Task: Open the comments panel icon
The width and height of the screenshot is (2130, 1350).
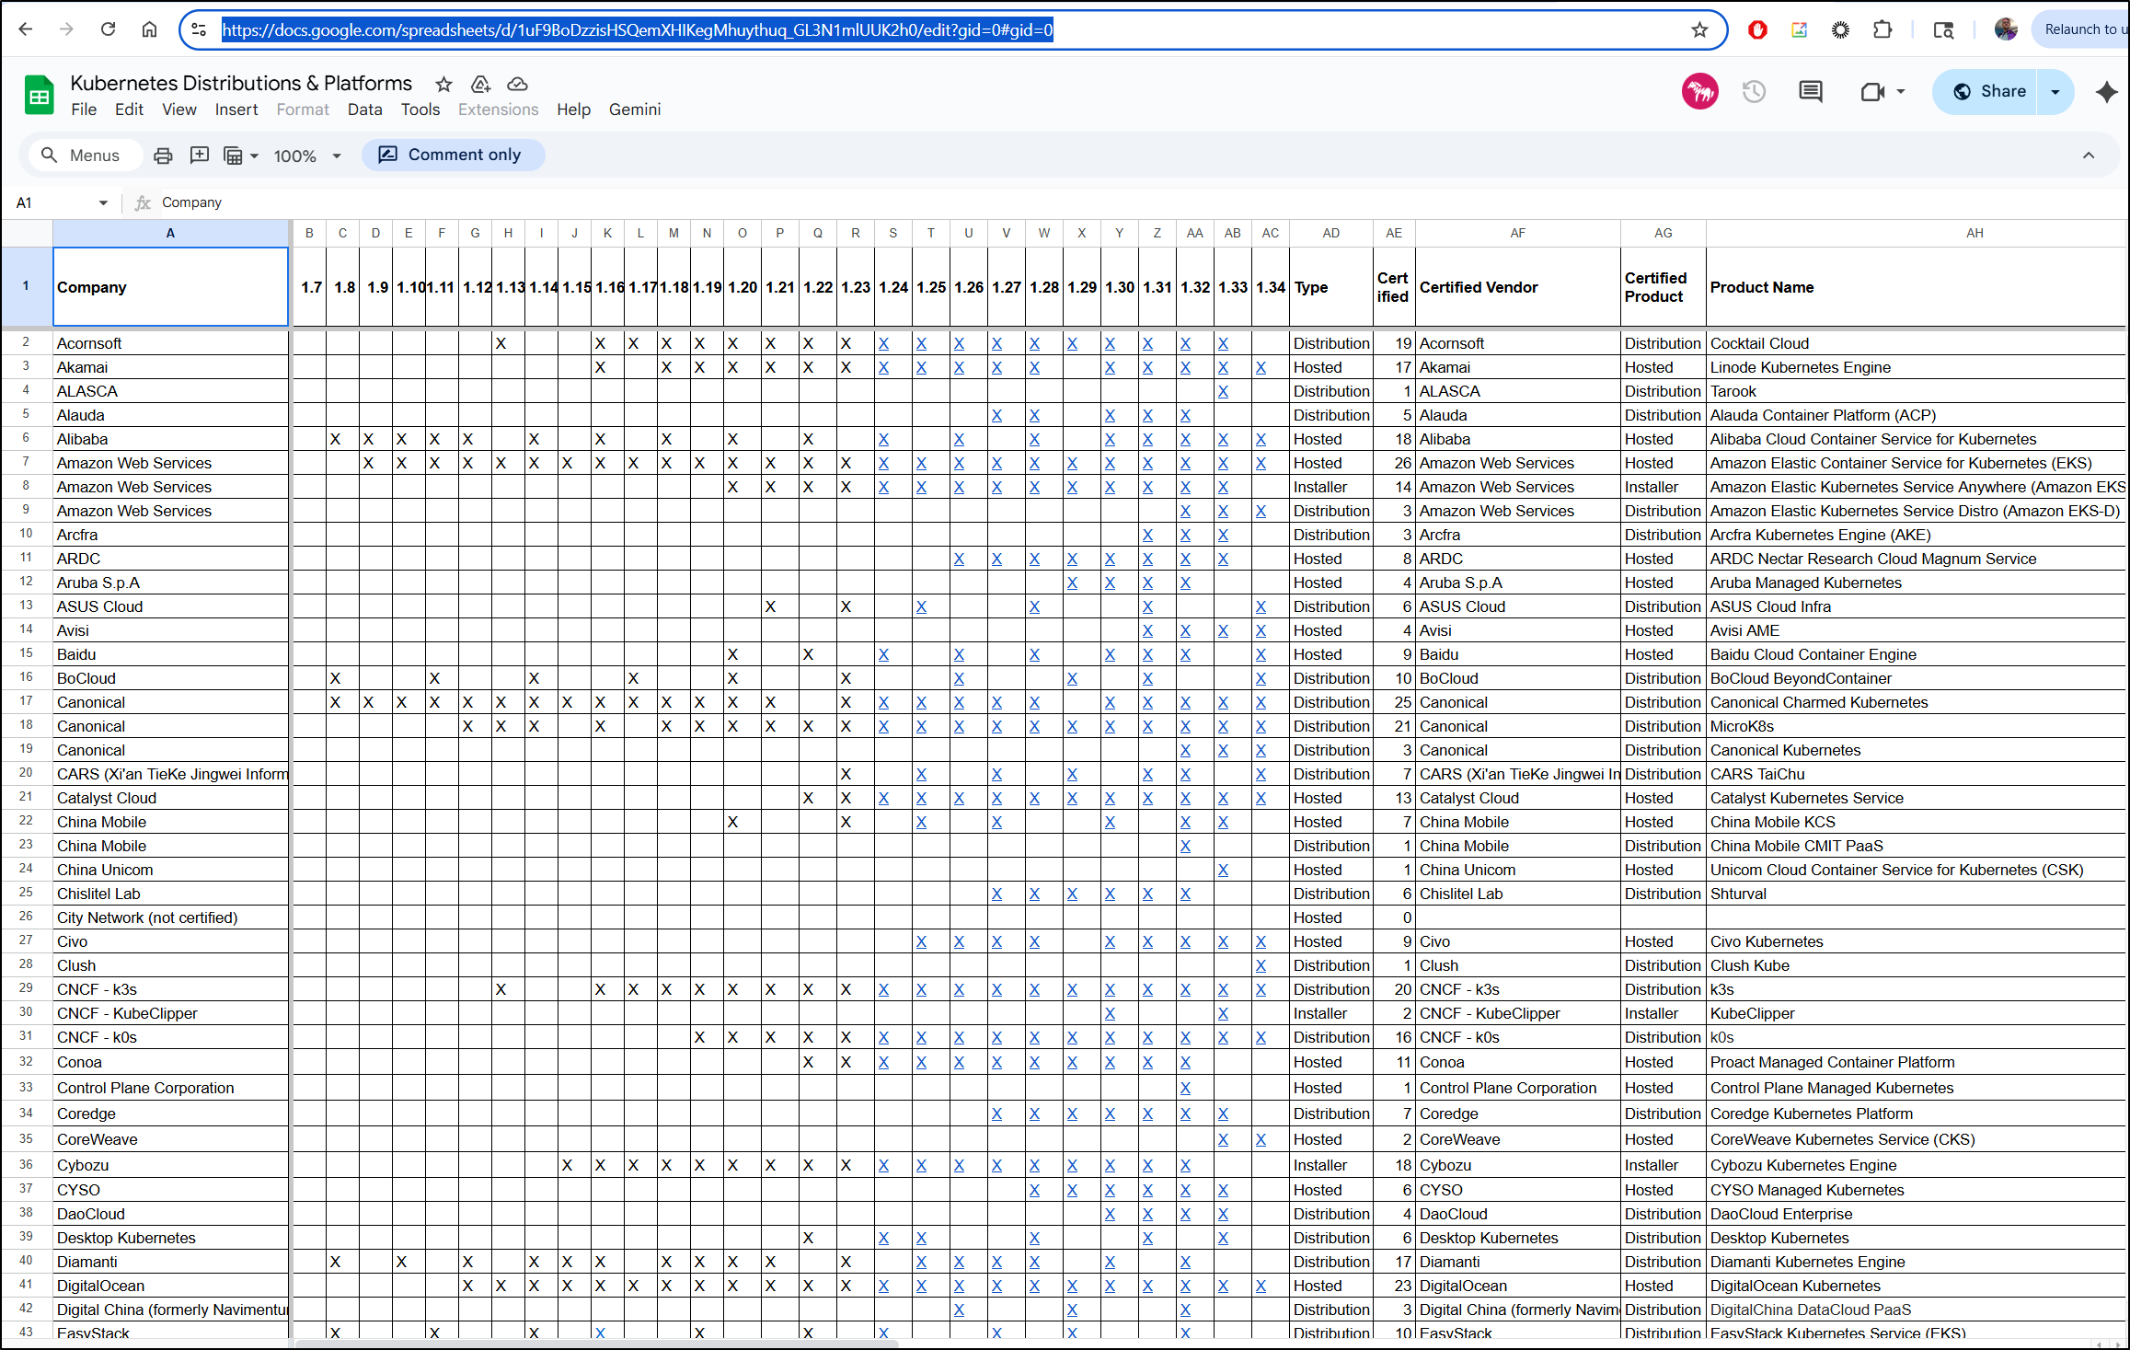Action: pyautogui.click(x=1810, y=91)
